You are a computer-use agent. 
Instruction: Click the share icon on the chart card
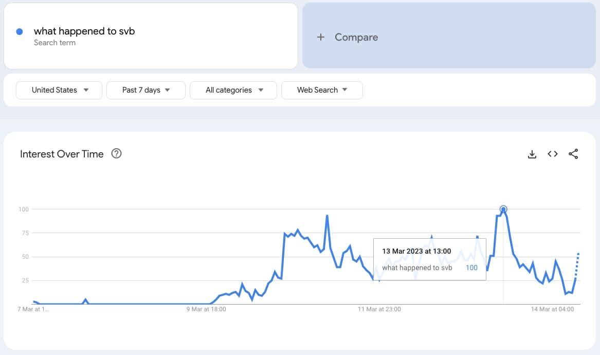point(573,154)
